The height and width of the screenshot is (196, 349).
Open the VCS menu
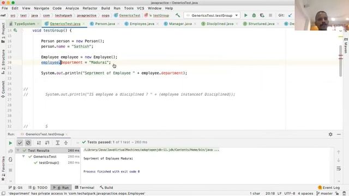pos(141,8)
